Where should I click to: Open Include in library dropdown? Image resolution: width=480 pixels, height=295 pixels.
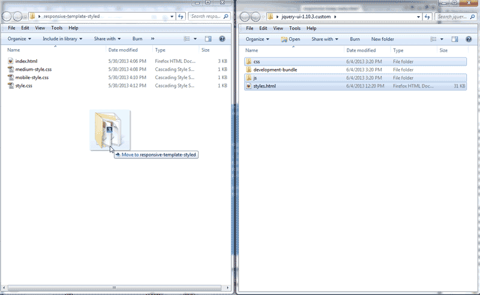(62, 38)
